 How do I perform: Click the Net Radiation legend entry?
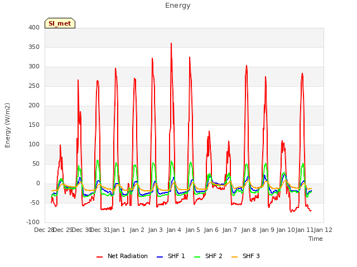122,256
